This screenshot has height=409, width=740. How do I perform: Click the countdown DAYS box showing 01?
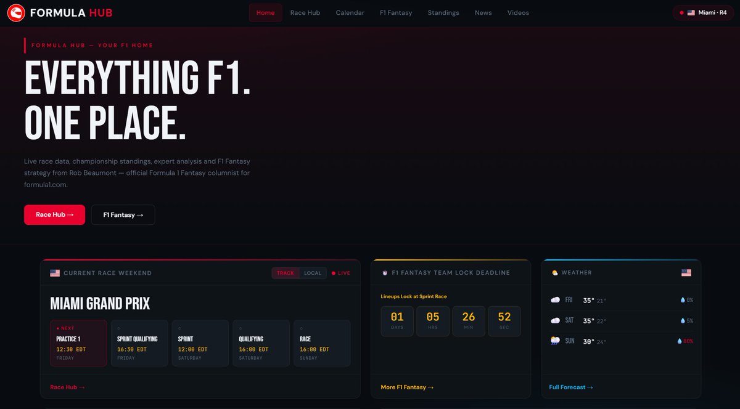click(x=397, y=321)
